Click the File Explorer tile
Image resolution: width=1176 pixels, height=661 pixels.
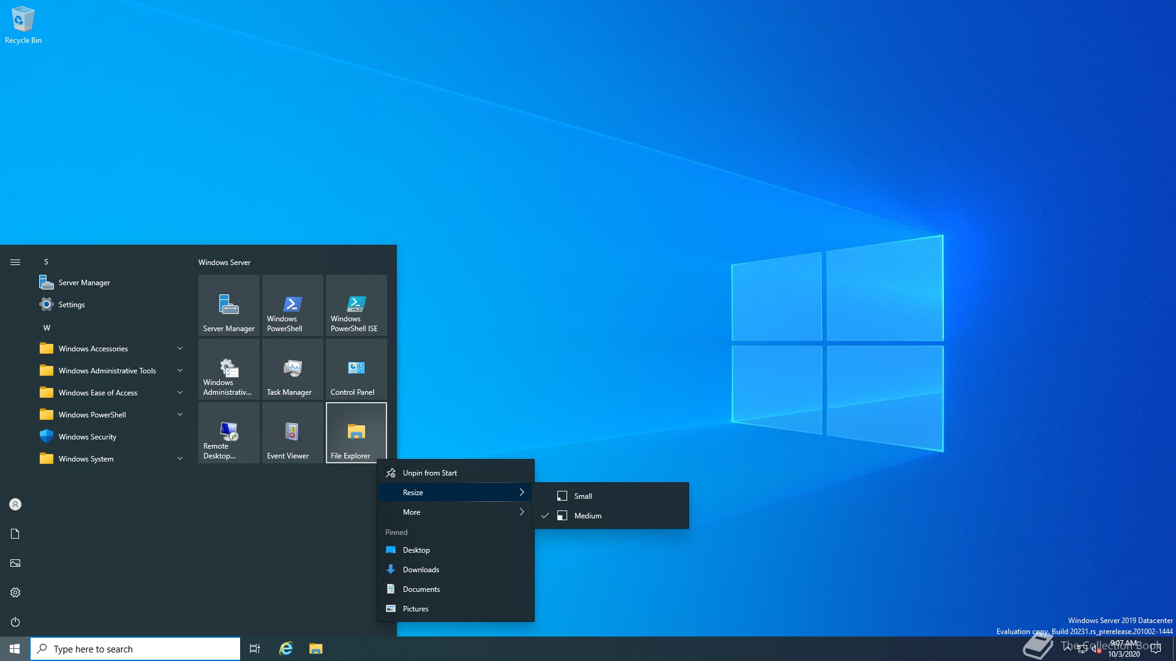[356, 432]
